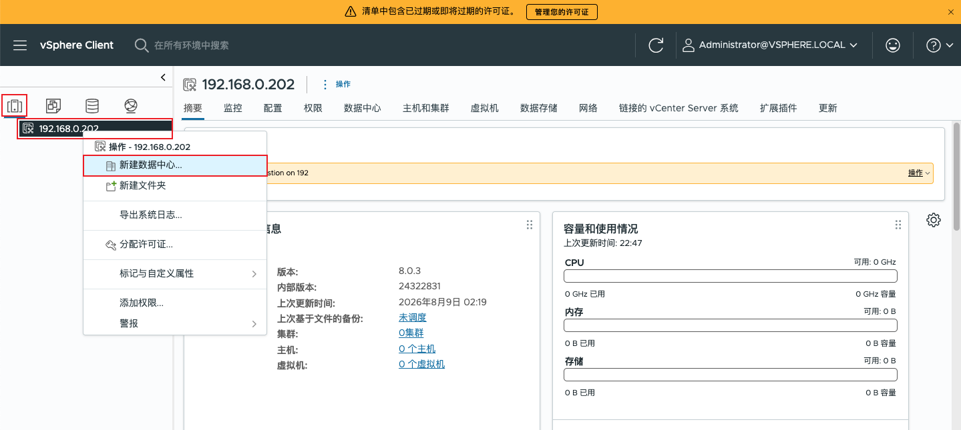Click the search magnifier icon
This screenshot has width=961, height=430.
(142, 45)
